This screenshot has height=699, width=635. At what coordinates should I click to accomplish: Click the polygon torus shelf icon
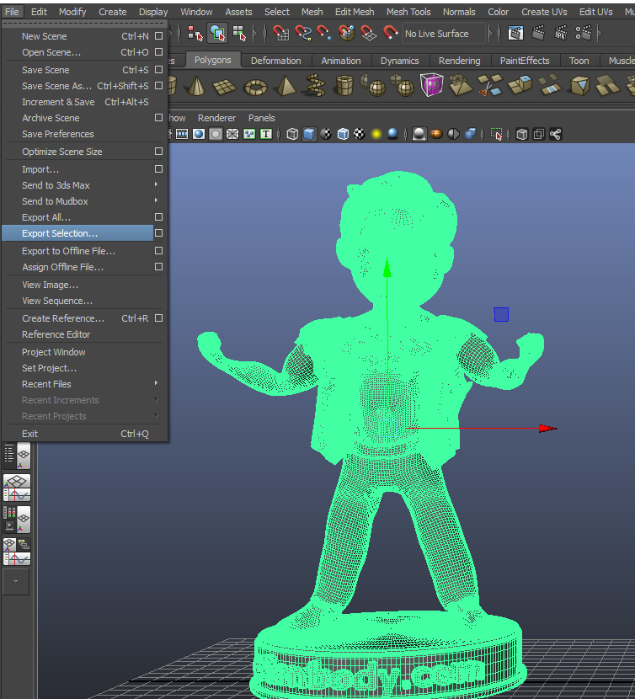255,86
